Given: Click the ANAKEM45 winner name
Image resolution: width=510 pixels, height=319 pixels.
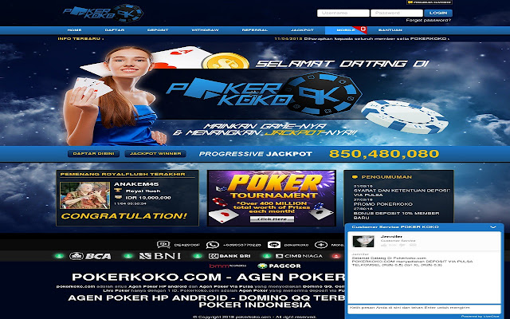Looking at the screenshot, I should (x=136, y=184).
